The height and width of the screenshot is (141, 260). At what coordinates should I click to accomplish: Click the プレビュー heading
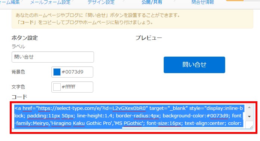tap(149, 38)
